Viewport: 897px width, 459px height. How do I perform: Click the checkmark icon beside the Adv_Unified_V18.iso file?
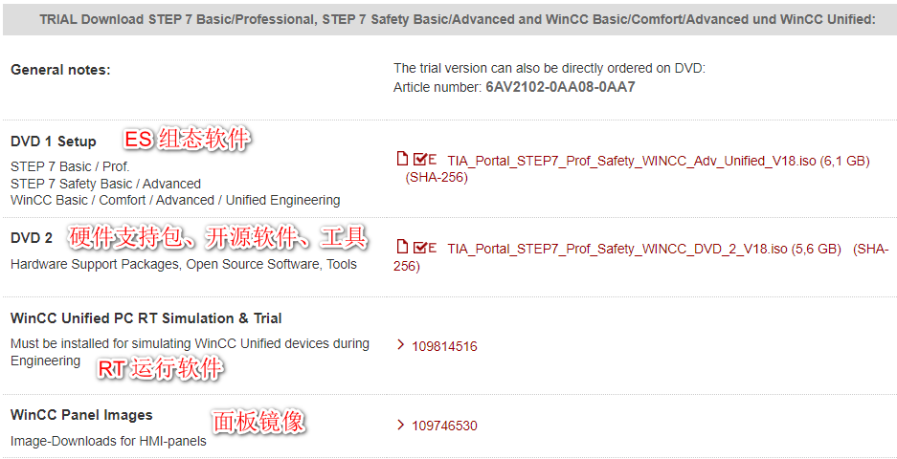point(419,160)
